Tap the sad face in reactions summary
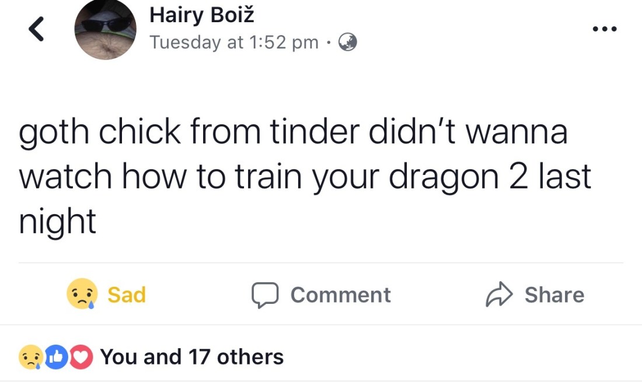The image size is (642, 389). (30, 357)
